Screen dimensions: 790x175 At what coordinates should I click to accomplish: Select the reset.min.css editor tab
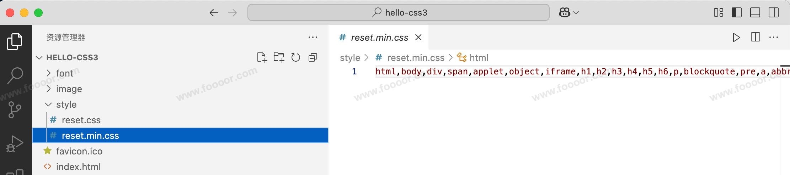pos(379,38)
